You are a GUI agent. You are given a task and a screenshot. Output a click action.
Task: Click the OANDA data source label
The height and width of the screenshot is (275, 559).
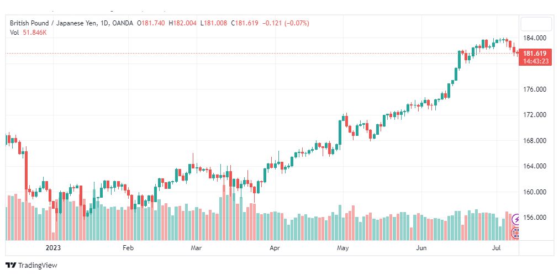pos(122,23)
